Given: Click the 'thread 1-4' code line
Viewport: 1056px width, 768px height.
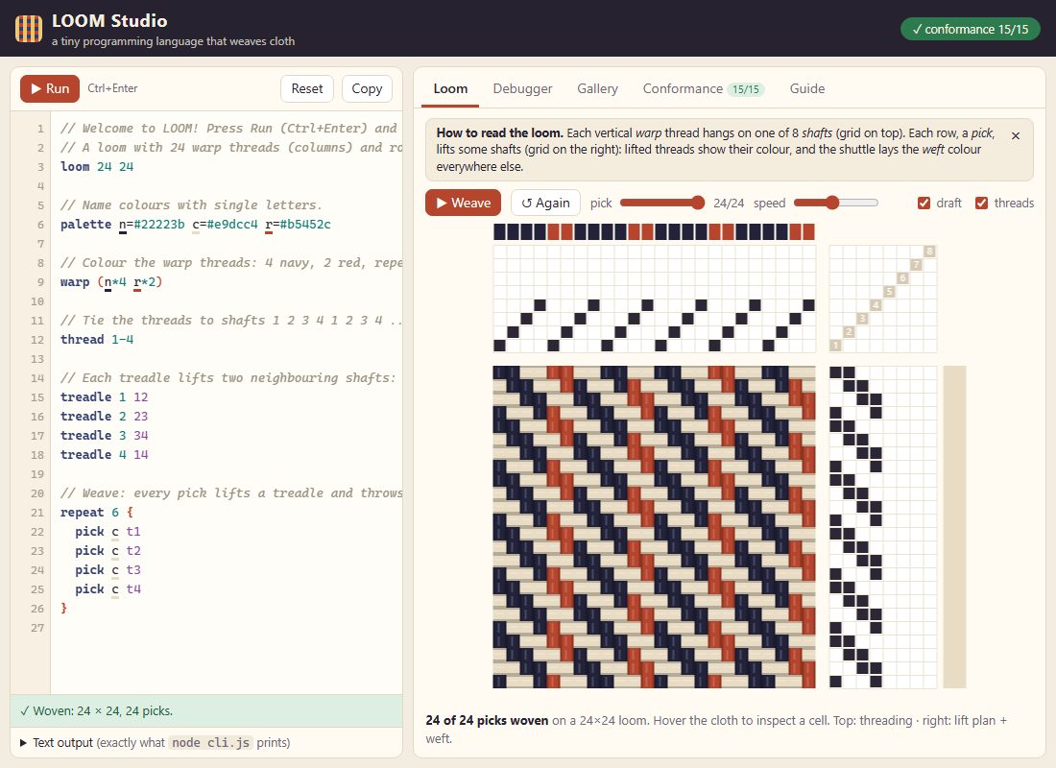Looking at the screenshot, I should pyautogui.click(x=97, y=340).
